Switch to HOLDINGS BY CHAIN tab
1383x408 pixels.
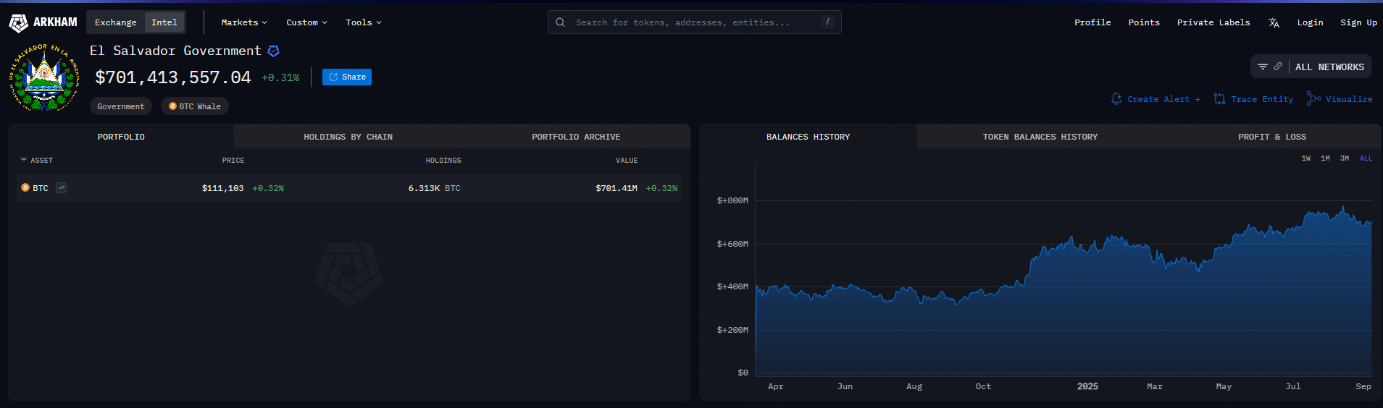pyautogui.click(x=348, y=136)
